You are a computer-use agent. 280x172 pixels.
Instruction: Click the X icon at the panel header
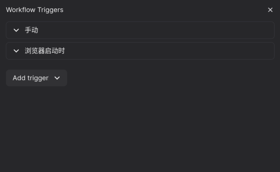pos(270,10)
